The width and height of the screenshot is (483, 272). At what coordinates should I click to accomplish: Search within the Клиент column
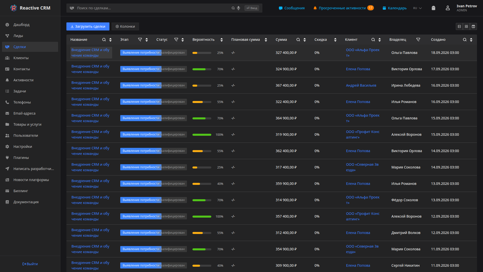click(373, 40)
